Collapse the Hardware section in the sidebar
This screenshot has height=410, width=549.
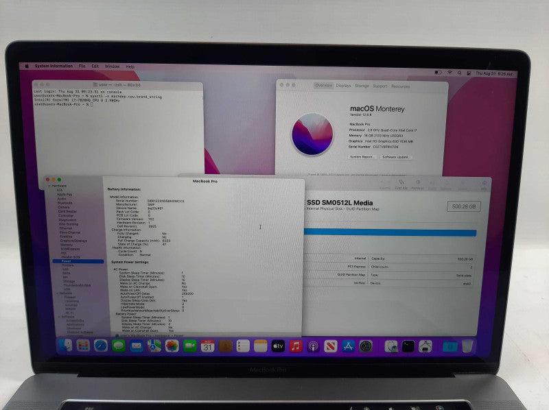(x=49, y=186)
